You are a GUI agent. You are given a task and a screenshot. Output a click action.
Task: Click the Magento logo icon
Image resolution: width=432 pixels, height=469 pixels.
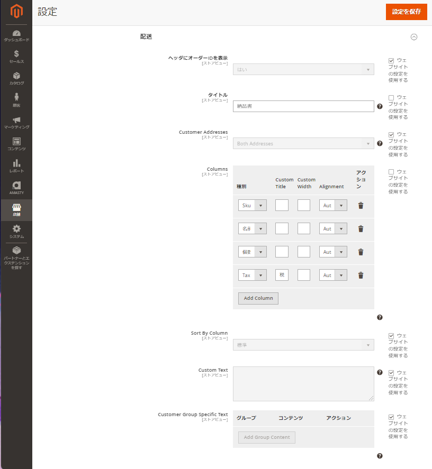tap(16, 11)
